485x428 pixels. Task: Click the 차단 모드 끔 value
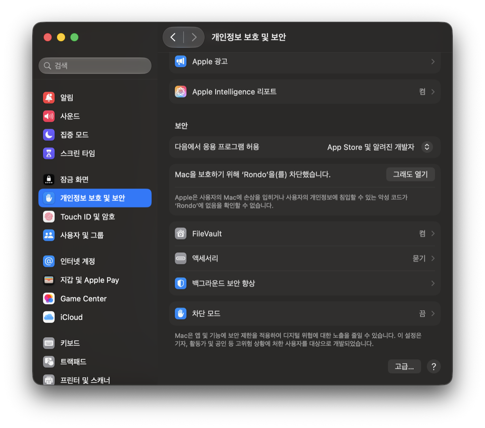tap(422, 313)
